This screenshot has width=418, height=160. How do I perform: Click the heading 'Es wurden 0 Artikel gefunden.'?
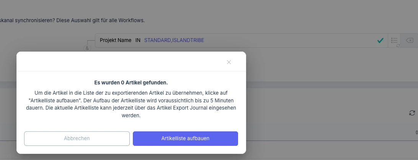pyautogui.click(x=131, y=82)
